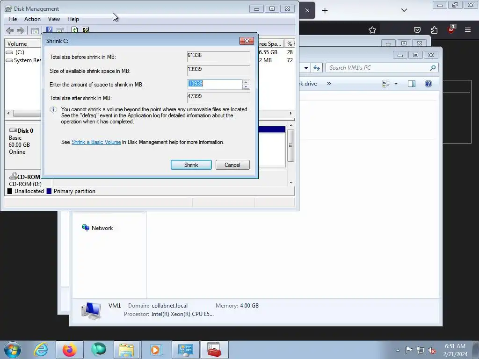Screen dimensions: 479x359
Task: Click Cancel in the Shrink C: dialog
Action: [232, 165]
